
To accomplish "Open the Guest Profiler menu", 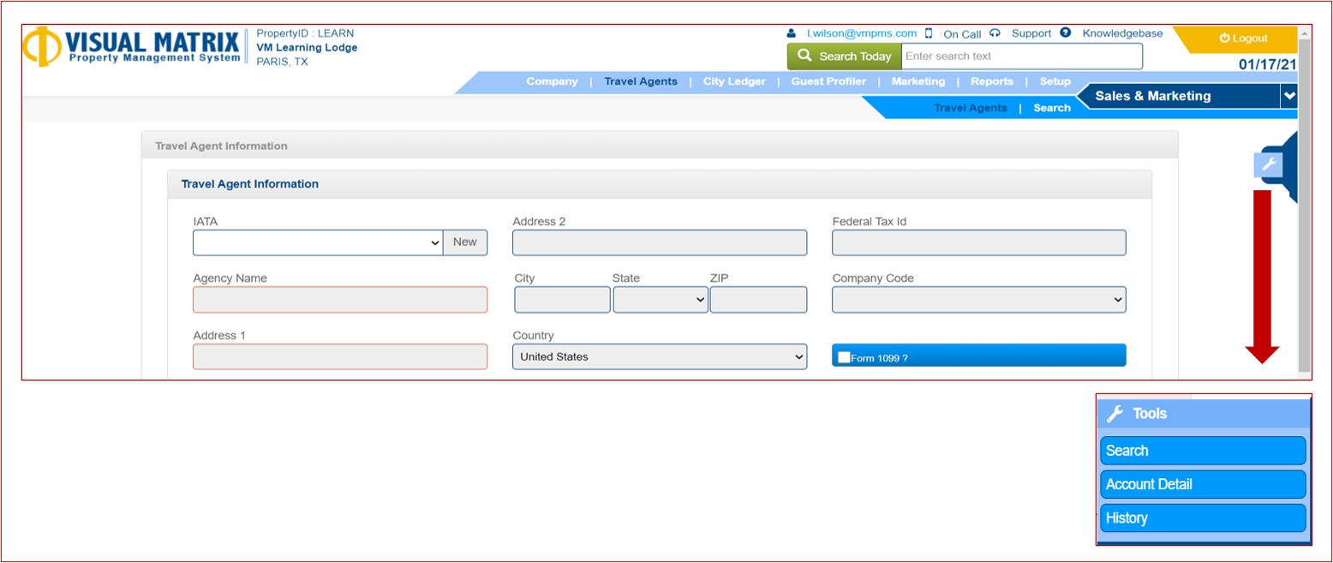I will (x=828, y=82).
